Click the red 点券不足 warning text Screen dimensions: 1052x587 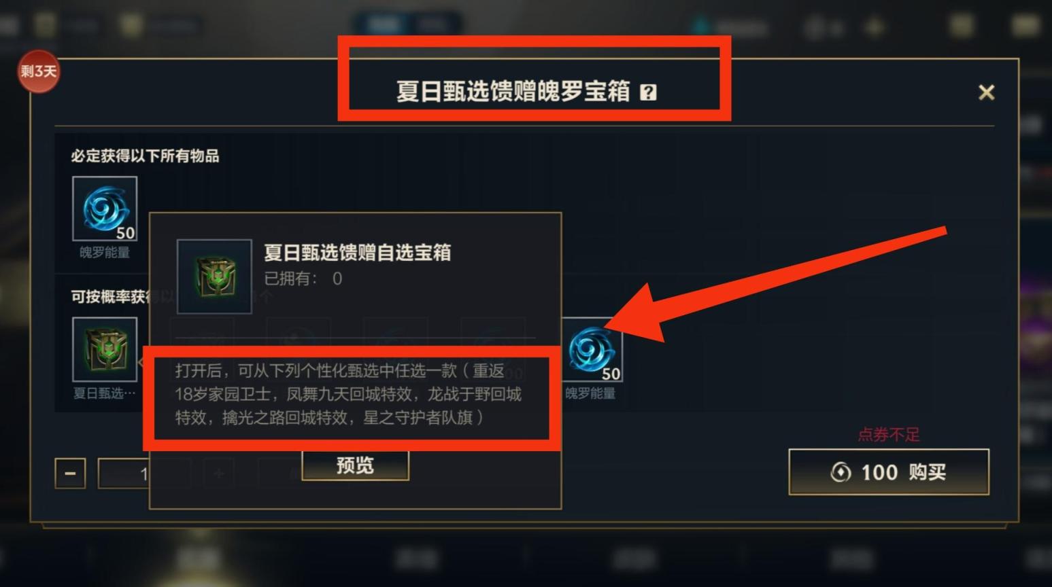pyautogui.click(x=889, y=435)
